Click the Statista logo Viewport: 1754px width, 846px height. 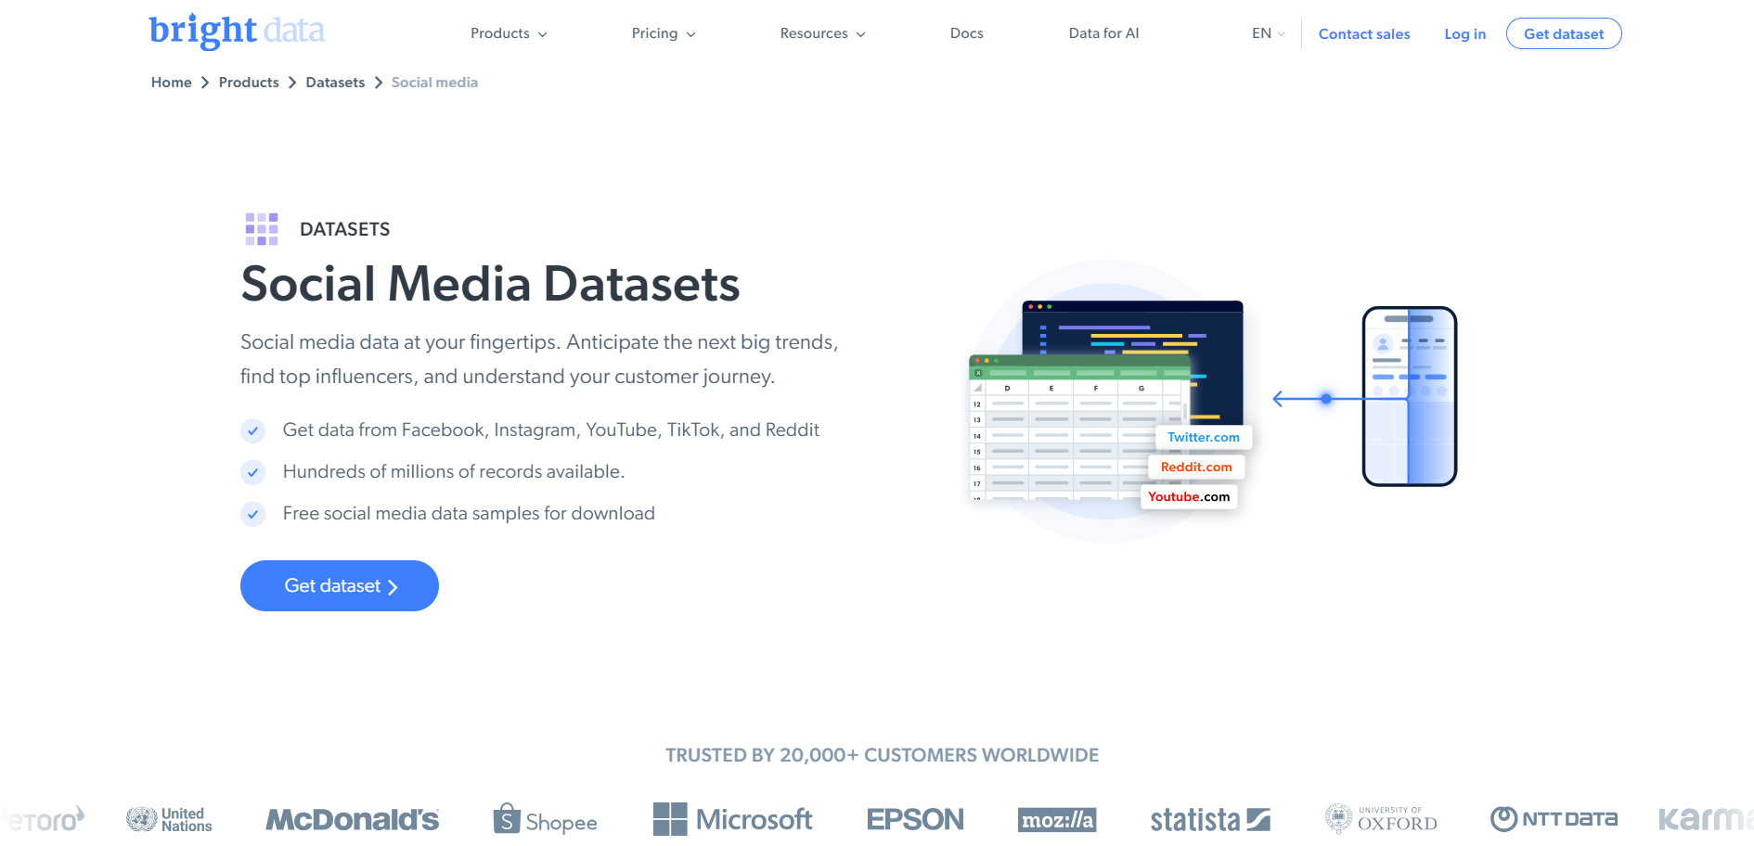pos(1208,819)
